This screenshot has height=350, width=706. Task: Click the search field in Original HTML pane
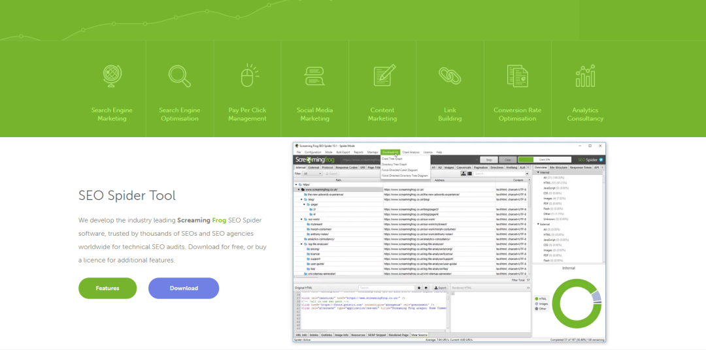click(386, 288)
